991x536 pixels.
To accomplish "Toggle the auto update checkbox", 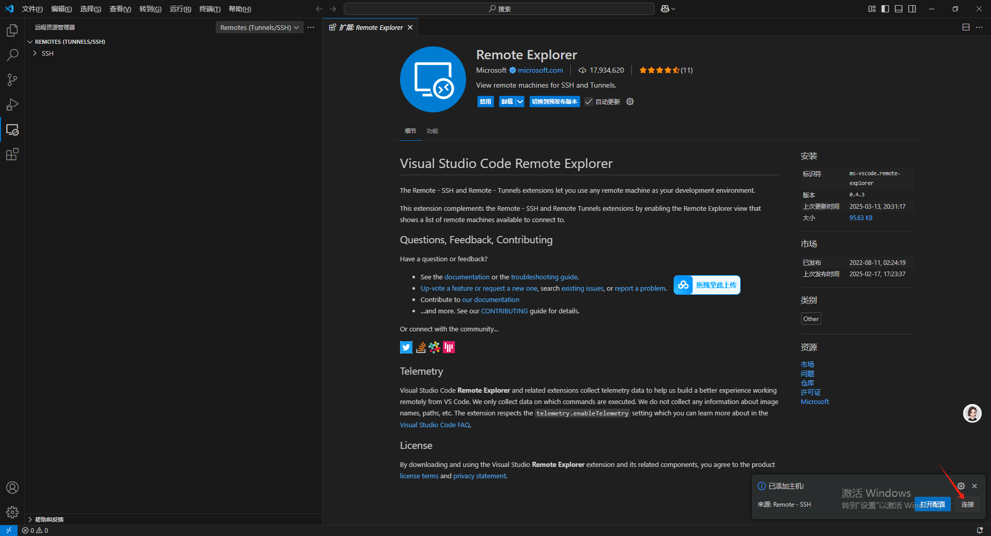I will tap(589, 102).
